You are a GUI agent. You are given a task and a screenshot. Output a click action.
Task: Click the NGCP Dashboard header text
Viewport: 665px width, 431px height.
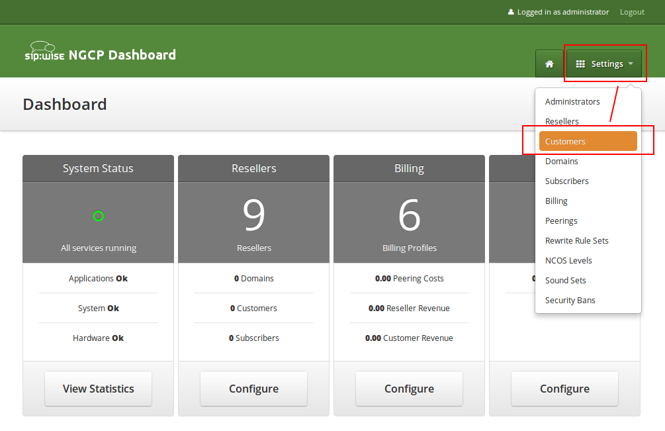point(120,55)
